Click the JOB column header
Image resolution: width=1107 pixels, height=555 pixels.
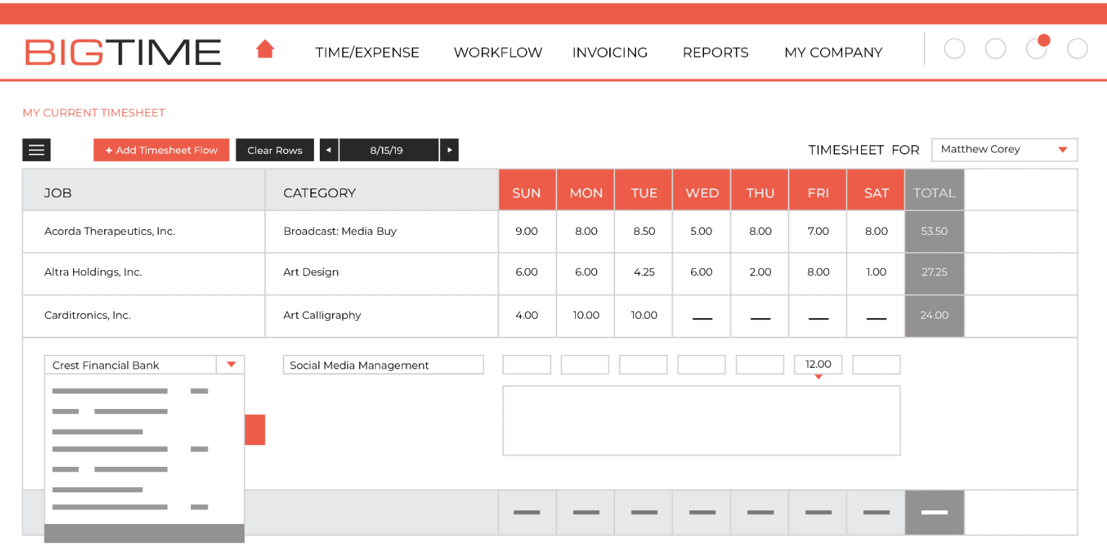(x=144, y=190)
